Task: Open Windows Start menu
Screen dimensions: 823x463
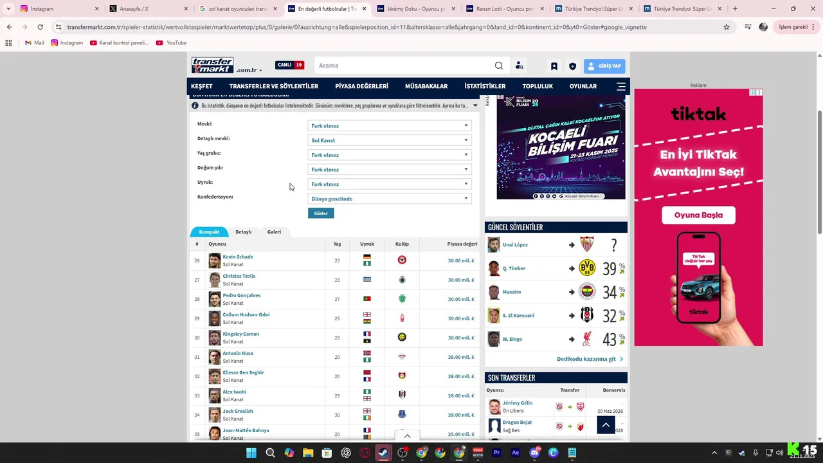Action: (251, 453)
